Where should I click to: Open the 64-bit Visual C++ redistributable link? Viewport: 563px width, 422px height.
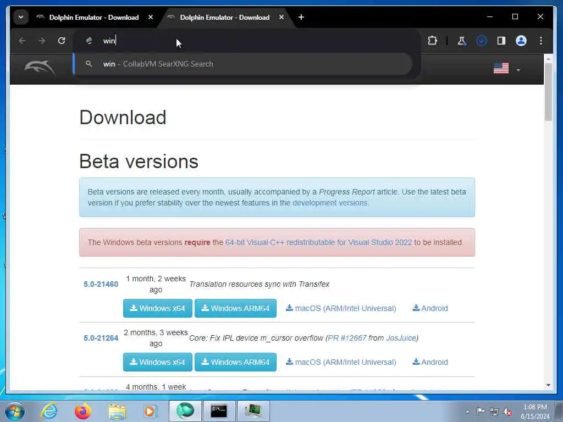(x=318, y=242)
